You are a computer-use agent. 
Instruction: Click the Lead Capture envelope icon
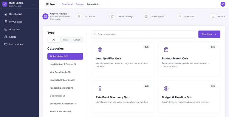tap(146, 16)
